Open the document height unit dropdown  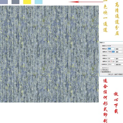pos(119,61)
